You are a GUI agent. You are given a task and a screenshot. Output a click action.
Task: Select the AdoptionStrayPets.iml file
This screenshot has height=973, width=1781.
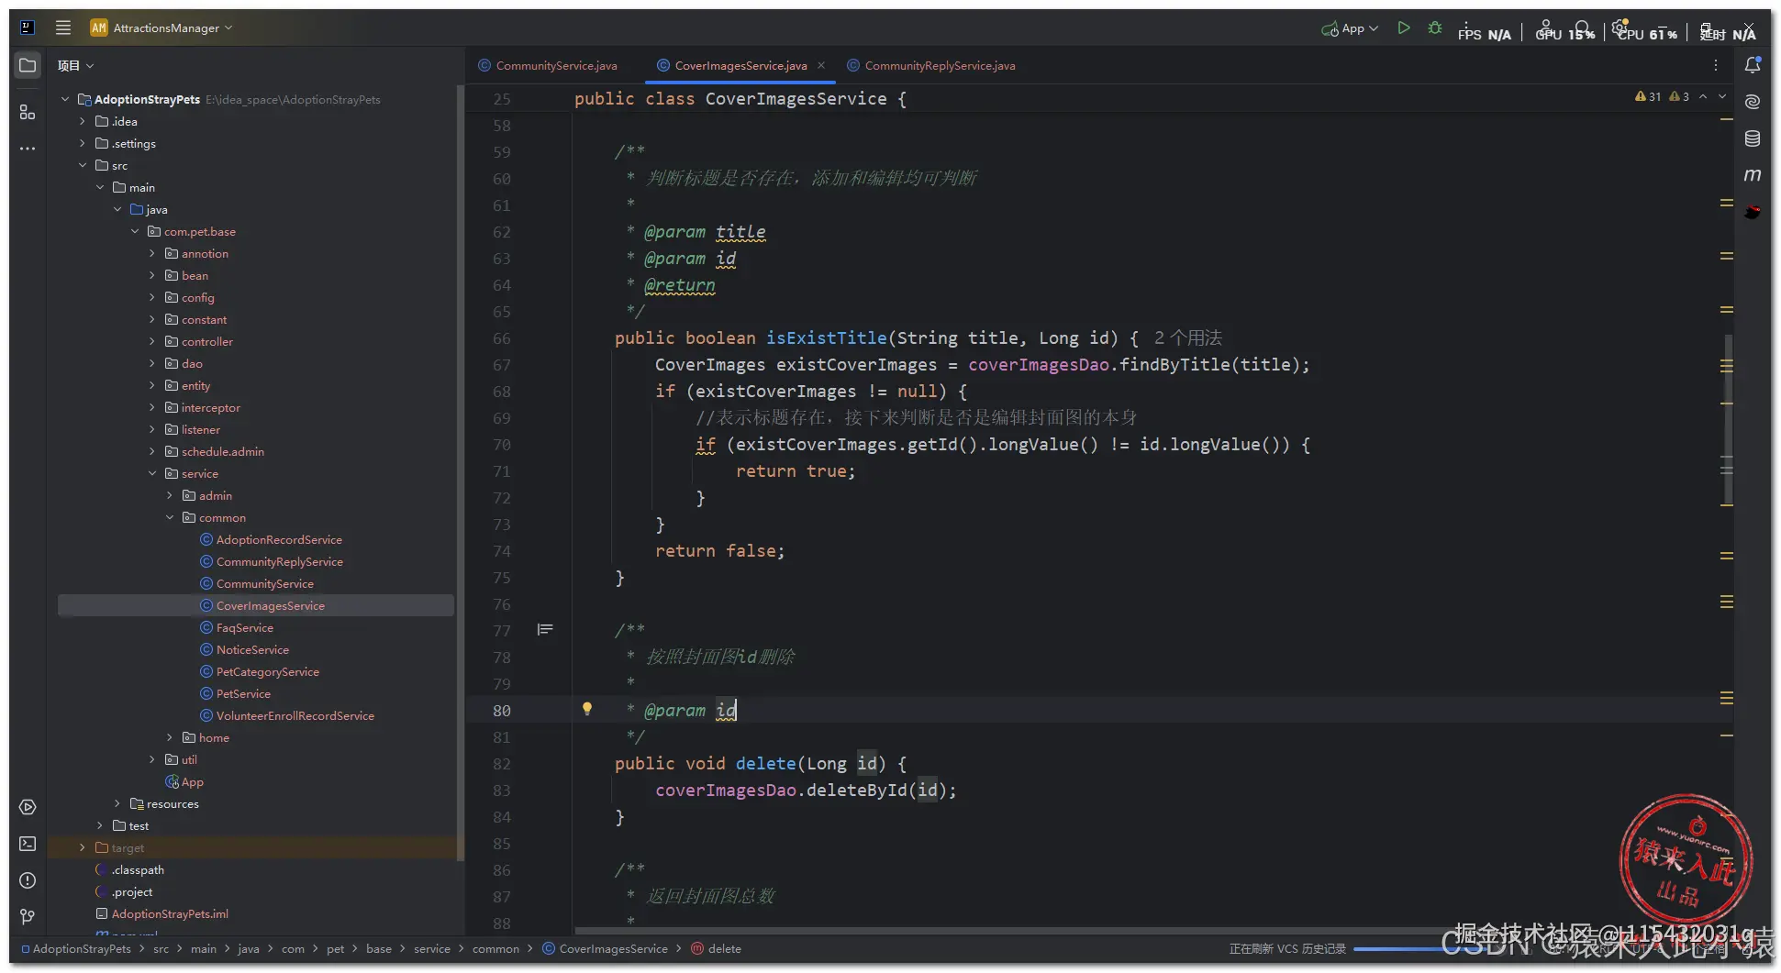[x=162, y=913]
